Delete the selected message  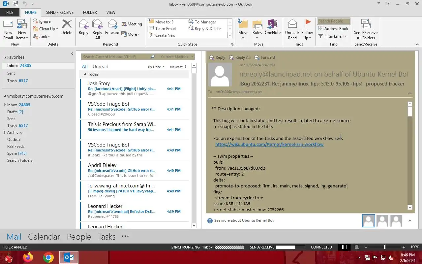click(67, 27)
